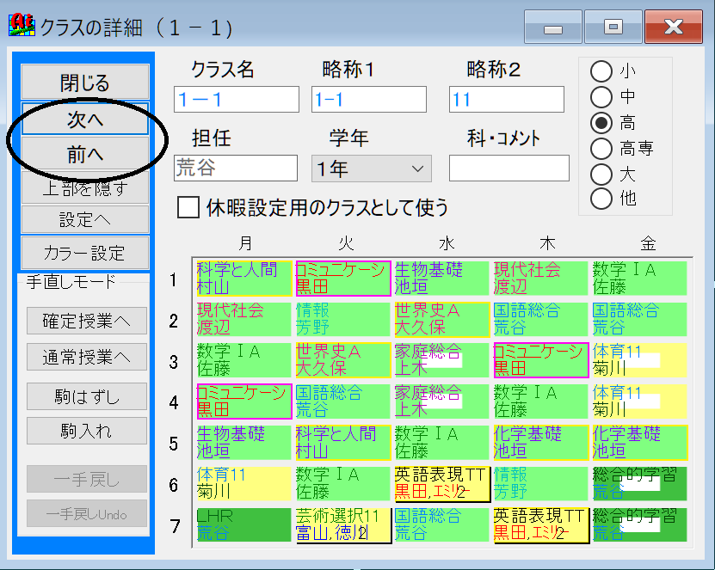
Task: Select Thursday period 6 情報 芳野 cell
Action: click(x=541, y=484)
